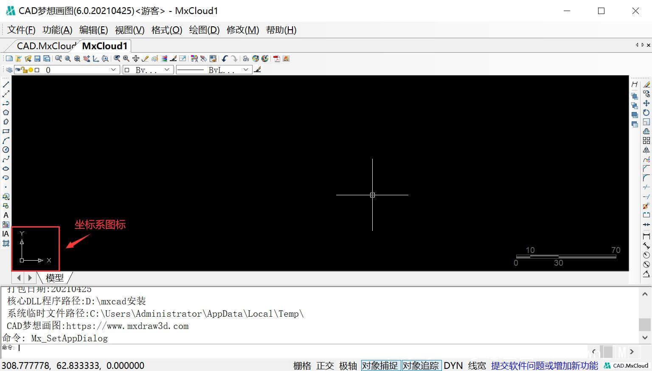Click the CAD.MxCloud status bar logo
This screenshot has width=652, height=371.
point(626,365)
